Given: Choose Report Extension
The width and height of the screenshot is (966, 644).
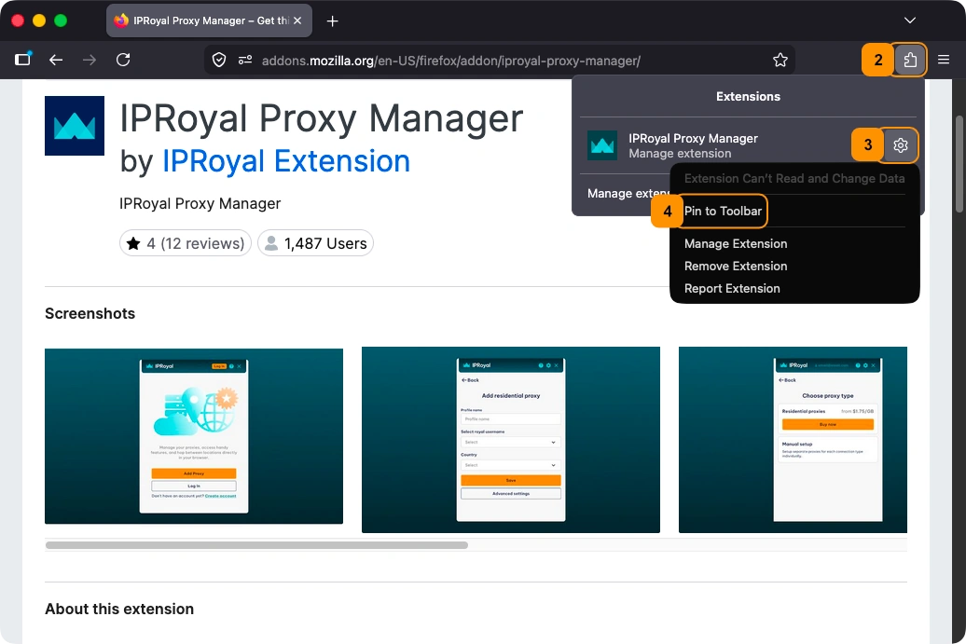Looking at the screenshot, I should click(732, 288).
